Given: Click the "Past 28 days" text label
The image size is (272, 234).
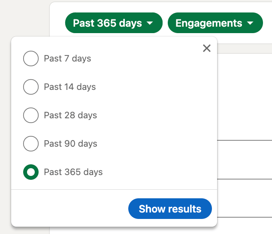Looking at the screenshot, I should 70,115.
